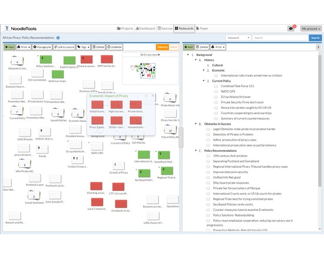Switch to the Notecards tab
Screen dimensions: 324x259
(184, 28)
